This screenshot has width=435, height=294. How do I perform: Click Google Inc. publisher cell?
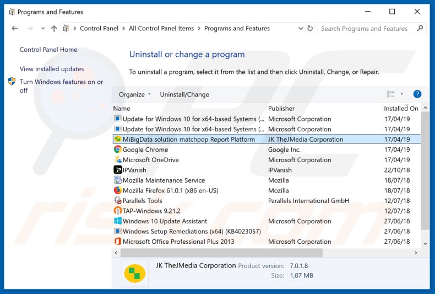[x=284, y=150]
